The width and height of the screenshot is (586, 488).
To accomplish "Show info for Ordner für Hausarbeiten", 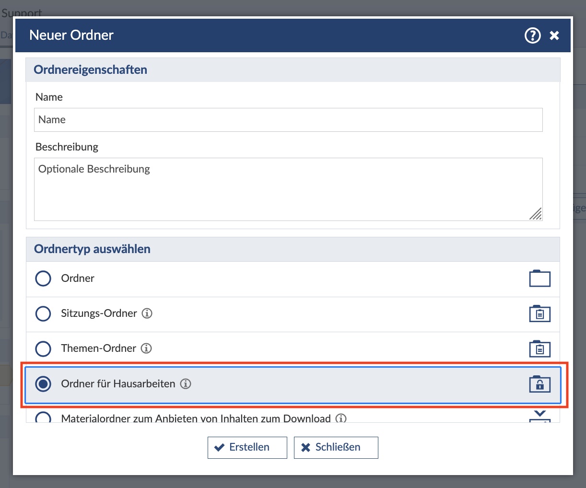I will tap(186, 384).
